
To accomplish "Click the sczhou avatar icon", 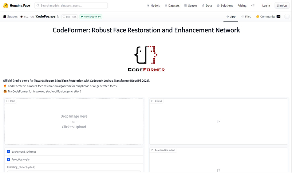I will click(x=21, y=17).
